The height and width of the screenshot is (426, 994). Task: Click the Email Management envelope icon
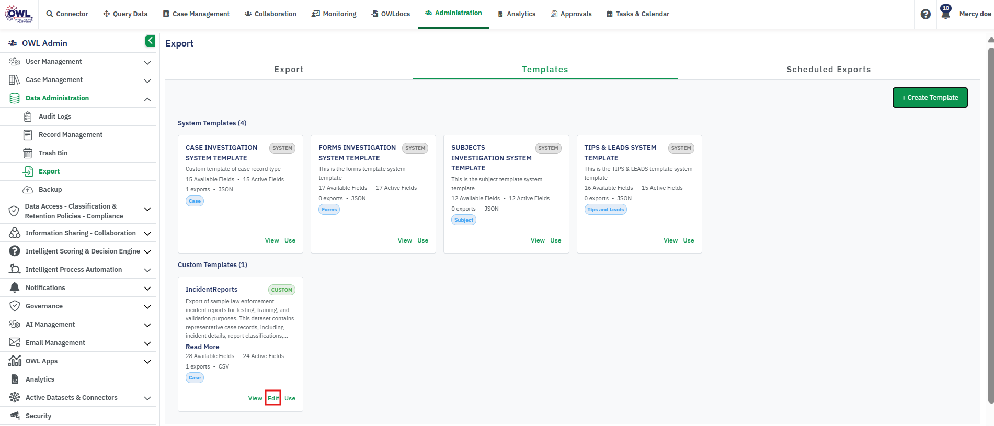pos(15,343)
